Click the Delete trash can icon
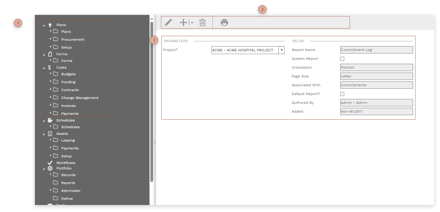The width and height of the screenshot is (440, 212). [203, 22]
